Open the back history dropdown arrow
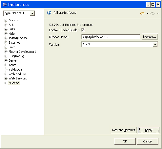The height and width of the screenshot is (149, 162). (x=148, y=14)
